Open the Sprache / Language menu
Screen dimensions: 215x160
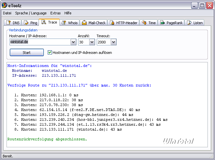coord(31,13)
